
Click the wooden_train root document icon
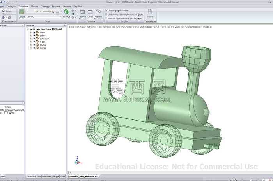(34, 29)
